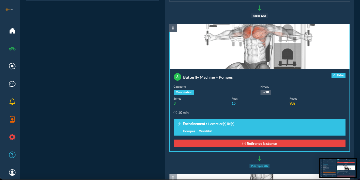Click the orange mobile device icon

coord(12,120)
